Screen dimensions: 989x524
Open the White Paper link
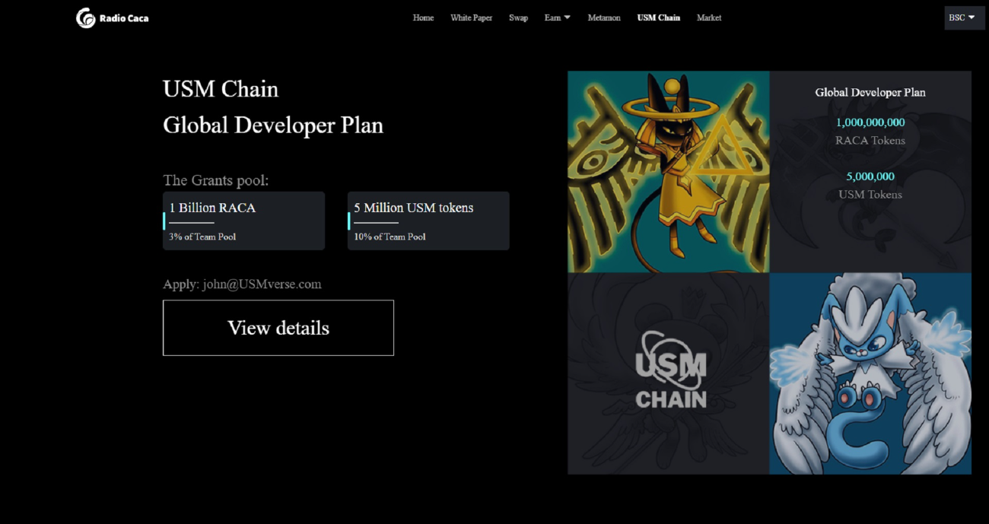(471, 17)
